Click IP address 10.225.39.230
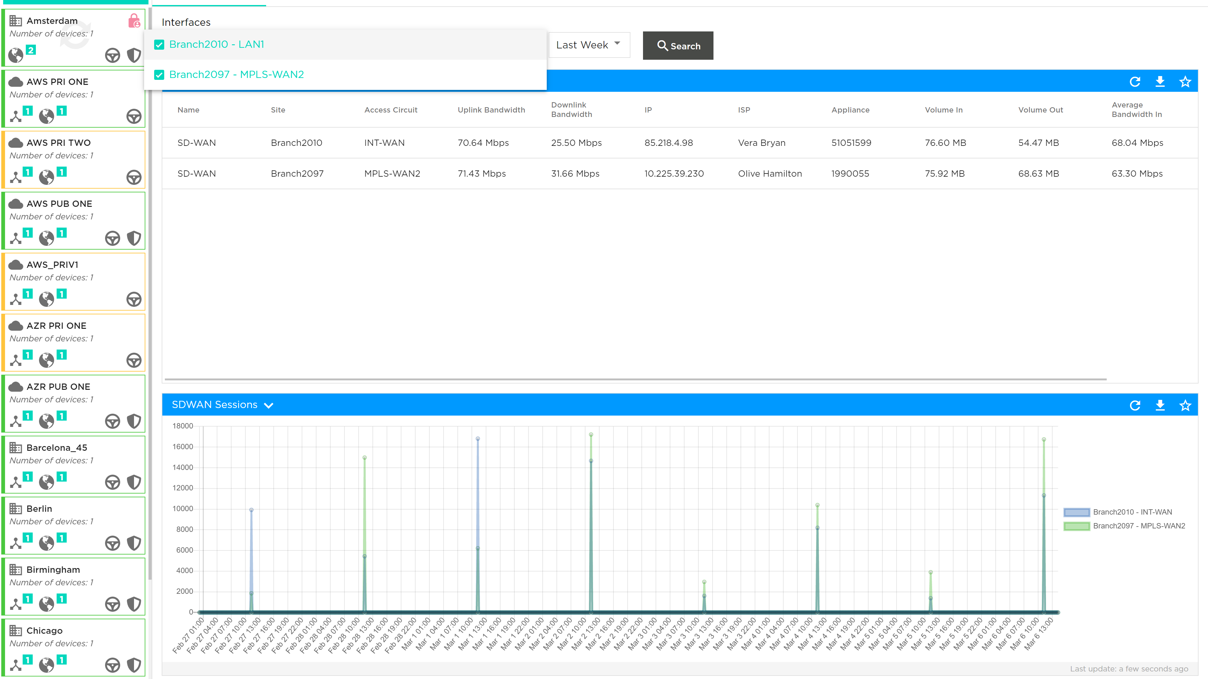Image resolution: width=1208 pixels, height=679 pixels. (x=674, y=174)
